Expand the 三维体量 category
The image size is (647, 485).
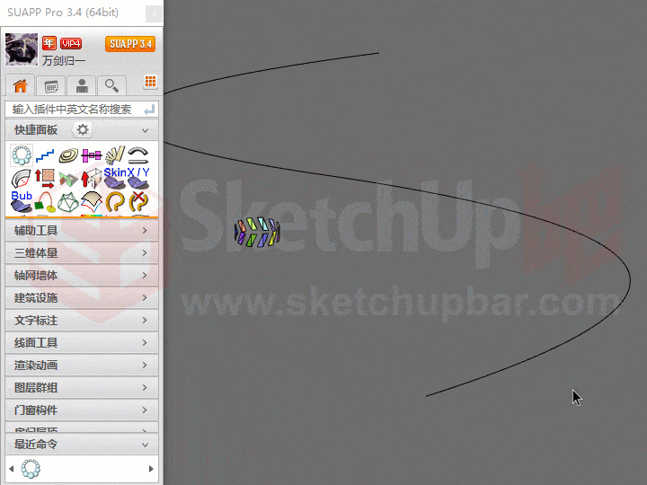[x=81, y=253]
